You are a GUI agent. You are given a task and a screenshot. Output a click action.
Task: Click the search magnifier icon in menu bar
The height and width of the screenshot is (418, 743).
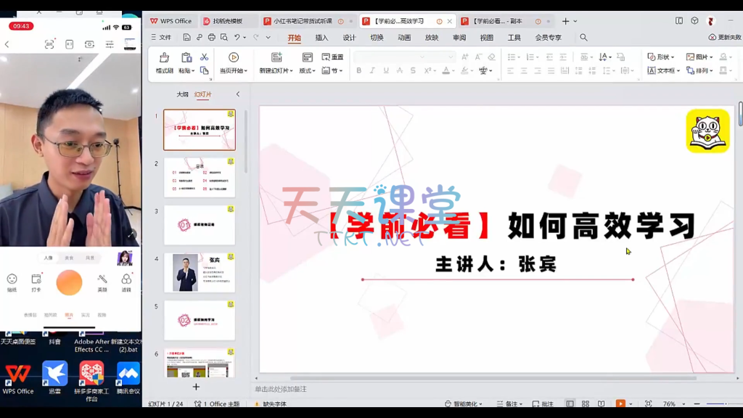point(583,38)
